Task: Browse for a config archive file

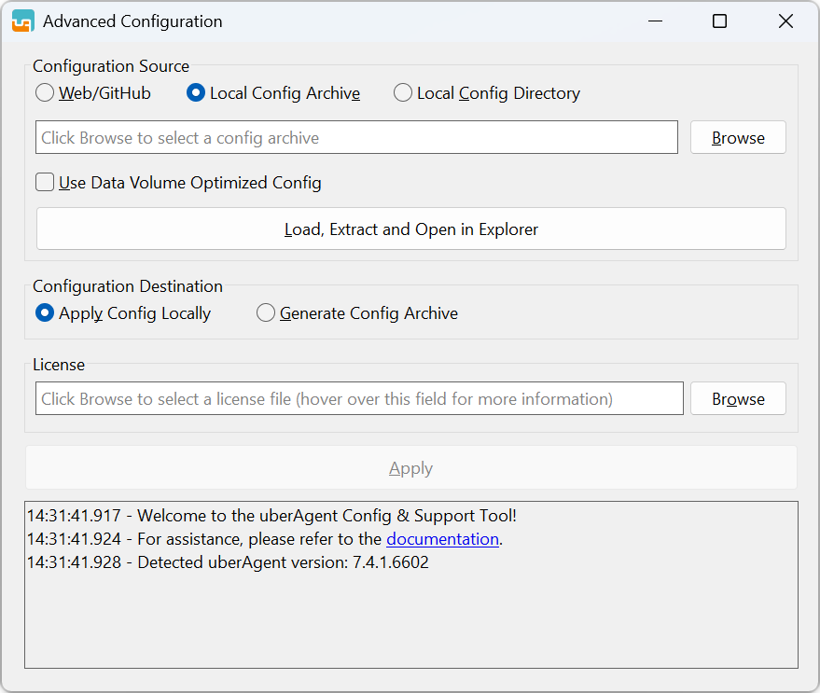Action: tap(737, 137)
